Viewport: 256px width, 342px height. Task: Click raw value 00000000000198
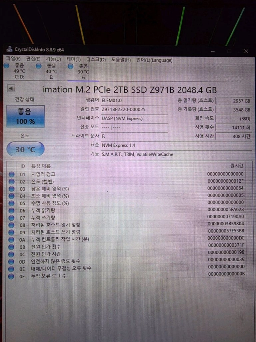(226, 252)
